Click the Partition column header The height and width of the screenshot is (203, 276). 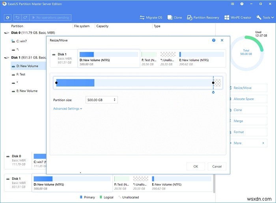(17, 26)
